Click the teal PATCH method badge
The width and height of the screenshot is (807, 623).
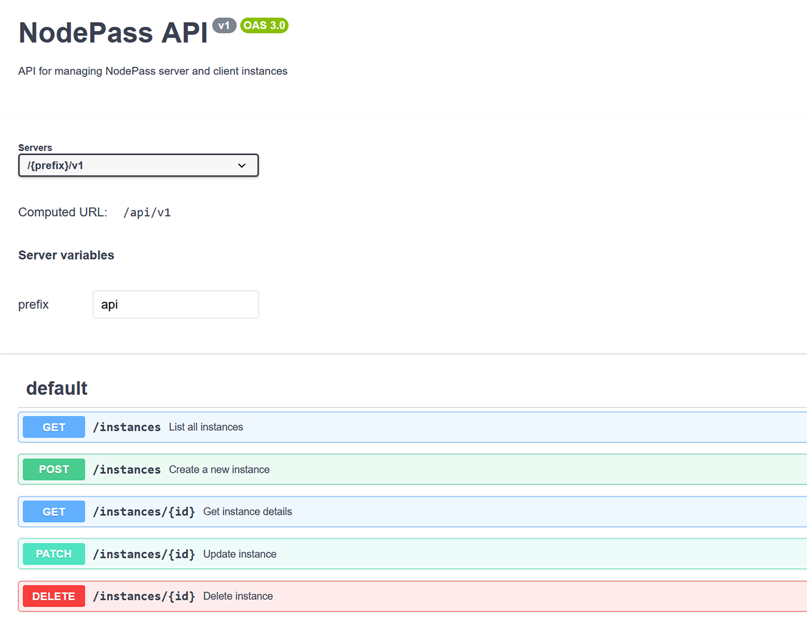[54, 554]
